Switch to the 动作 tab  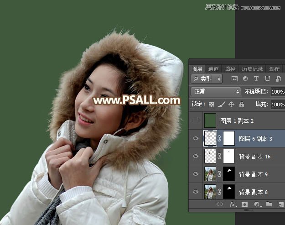tap(274, 69)
